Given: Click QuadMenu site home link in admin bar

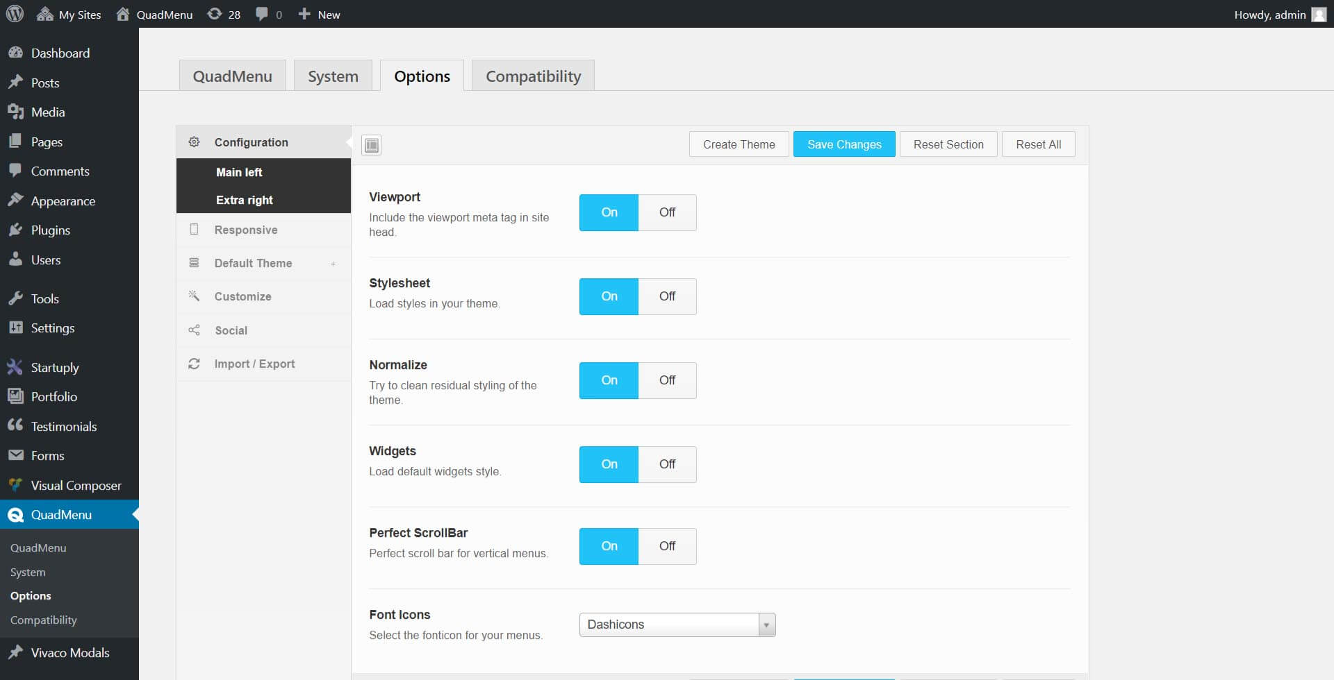Looking at the screenshot, I should 154,15.
